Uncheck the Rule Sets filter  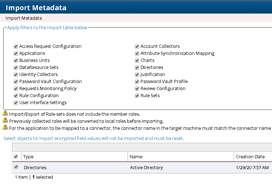(x=137, y=96)
